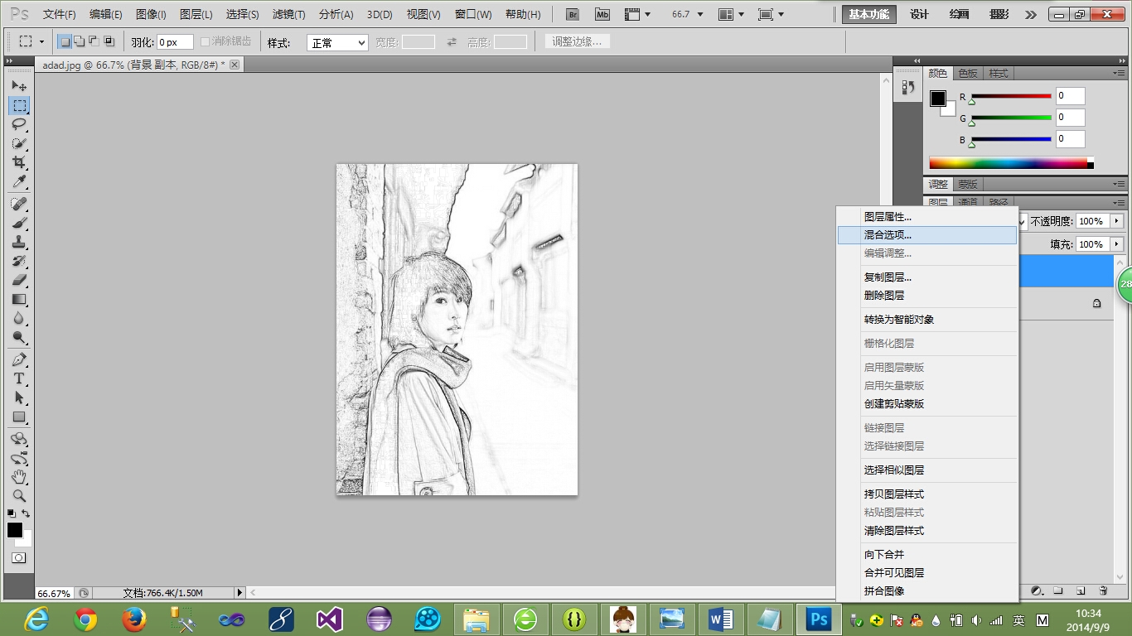Choose Add to Selection mode
The image size is (1132, 636).
[x=80, y=41]
